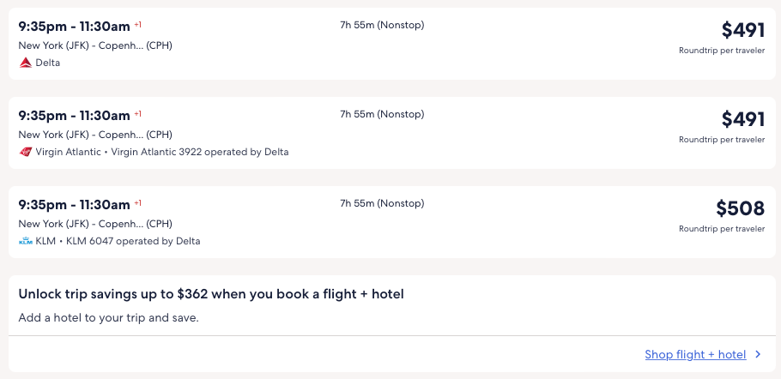Click the $508 price on the KLM flight
Screen dimensions: 781x379
point(740,208)
